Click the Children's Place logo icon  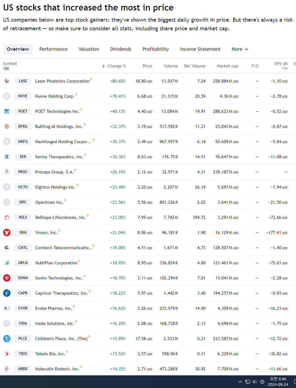(7, 339)
